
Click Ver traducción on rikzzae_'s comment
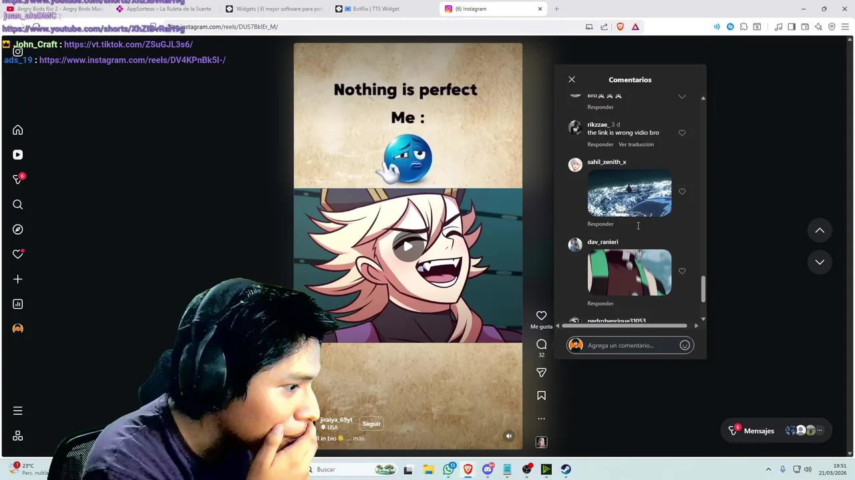(636, 144)
